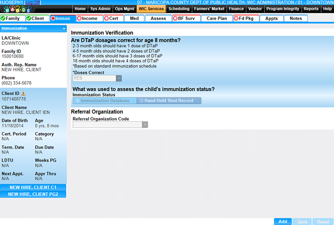The height and width of the screenshot is (225, 334).
Task: Click the red X icon on the Fd Pkg tab
Action: point(236,19)
